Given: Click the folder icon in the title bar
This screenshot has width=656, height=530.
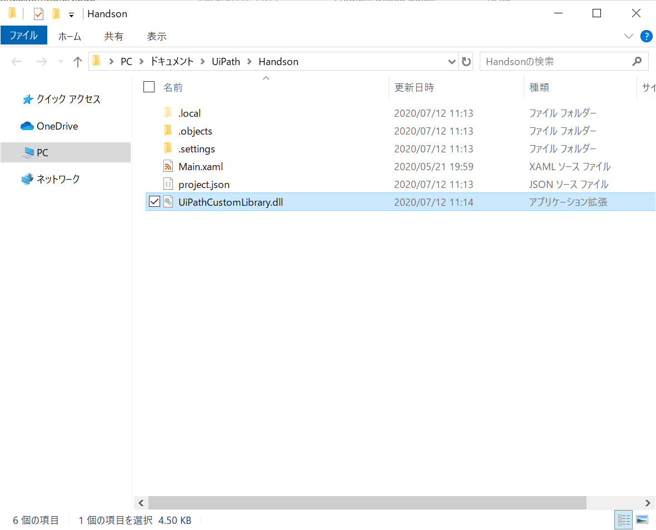Looking at the screenshot, I should [x=12, y=13].
